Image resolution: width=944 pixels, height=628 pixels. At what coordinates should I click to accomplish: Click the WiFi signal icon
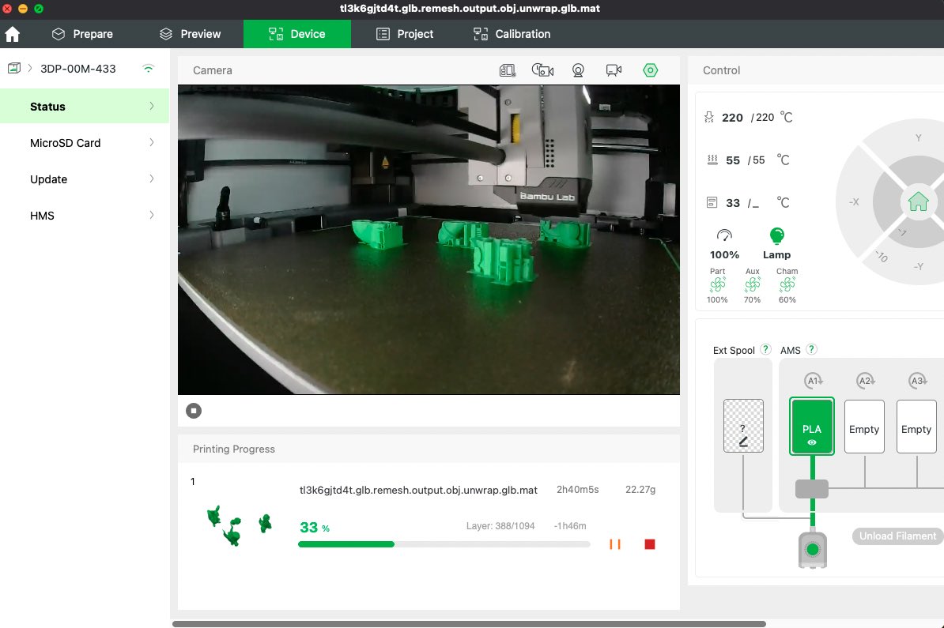click(148, 68)
